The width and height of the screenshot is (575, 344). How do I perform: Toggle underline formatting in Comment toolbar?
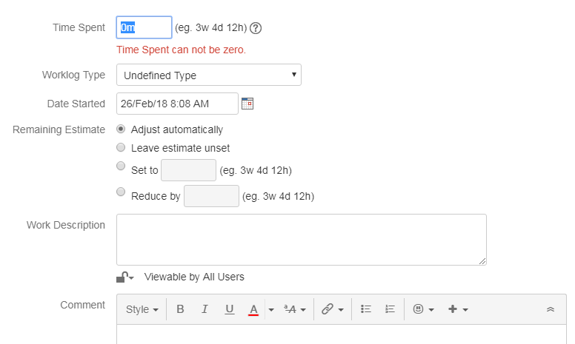click(229, 309)
